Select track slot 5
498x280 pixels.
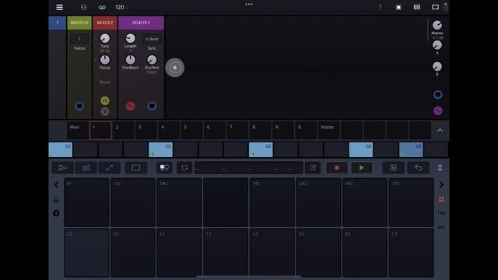[x=192, y=130]
